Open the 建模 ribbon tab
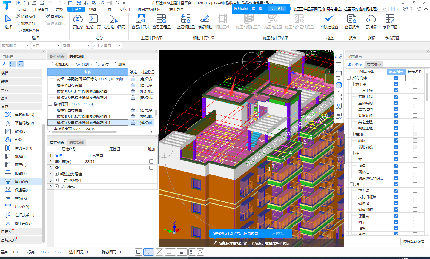Screen dimensions: 430x259 [59, 9]
